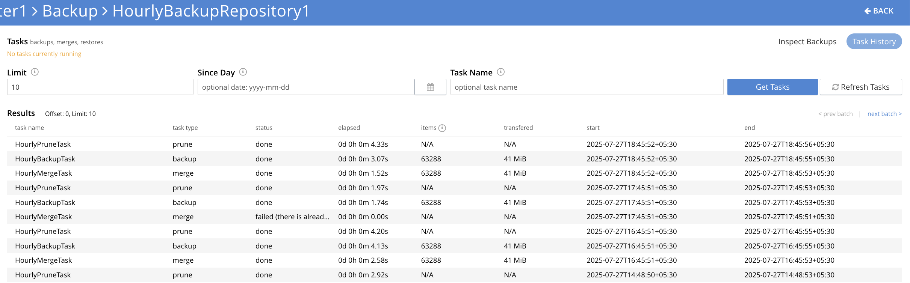Switch to Inspect Backups tab
The image size is (910, 283).
pos(807,42)
